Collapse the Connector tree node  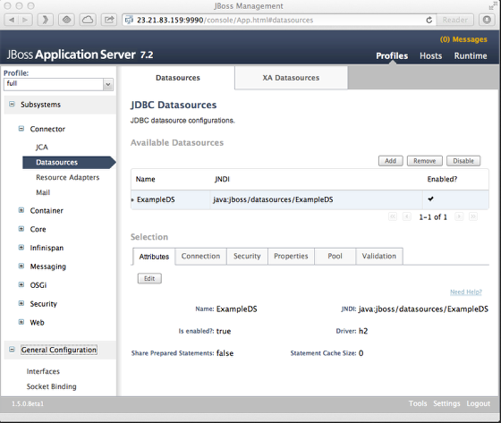(x=21, y=129)
